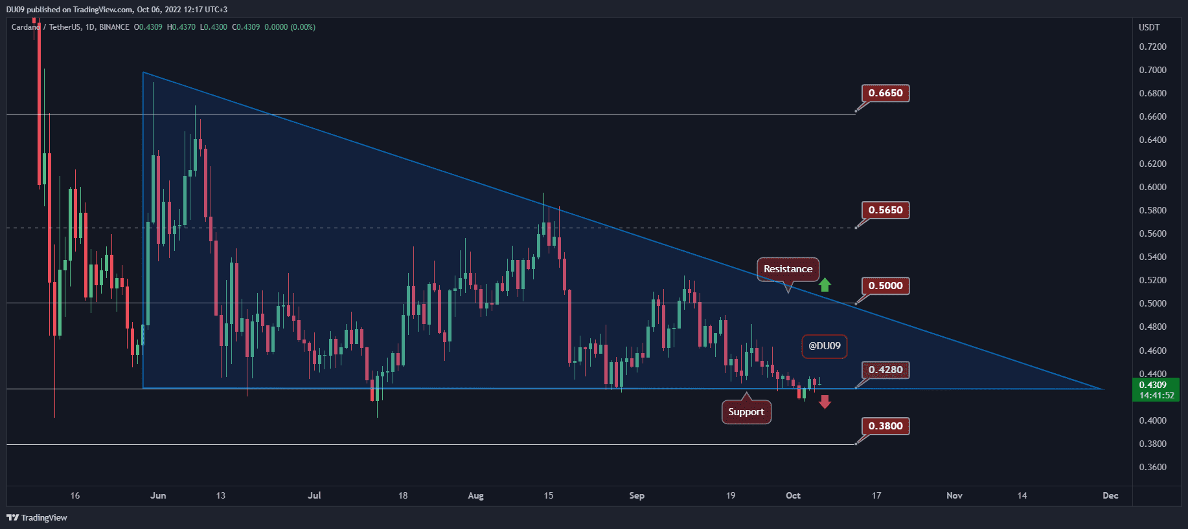Click the 0.4000 price axis tick
Image resolution: width=1188 pixels, height=529 pixels.
tap(1152, 421)
